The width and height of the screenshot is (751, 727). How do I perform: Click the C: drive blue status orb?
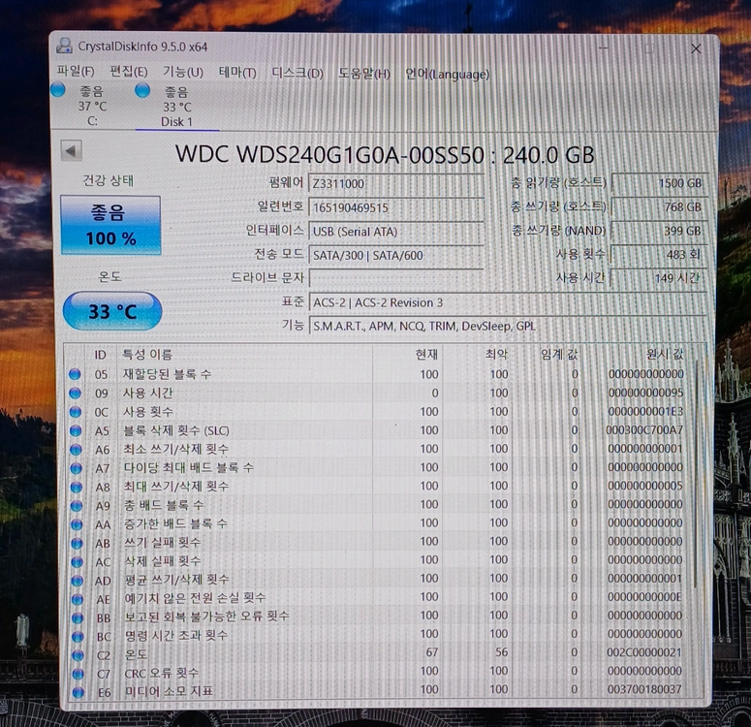point(58,89)
